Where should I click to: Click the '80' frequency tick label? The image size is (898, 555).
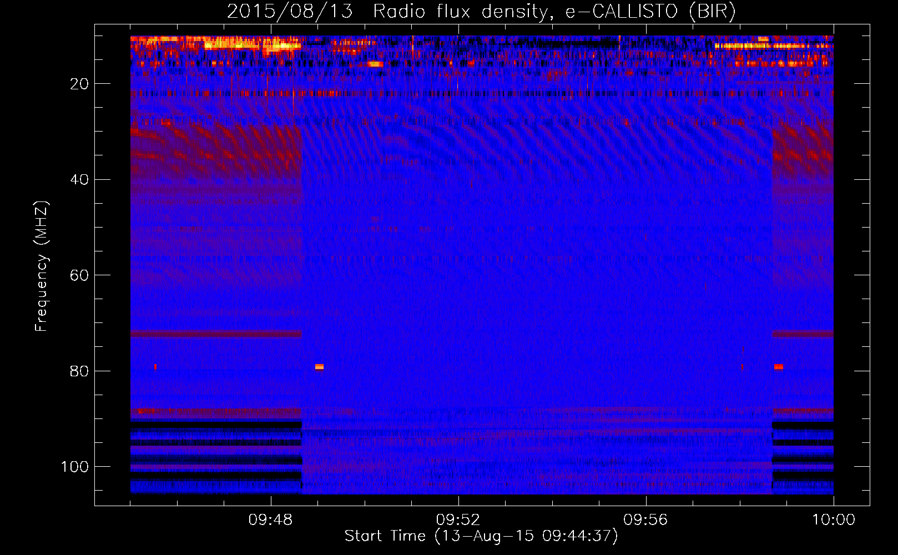coord(79,371)
